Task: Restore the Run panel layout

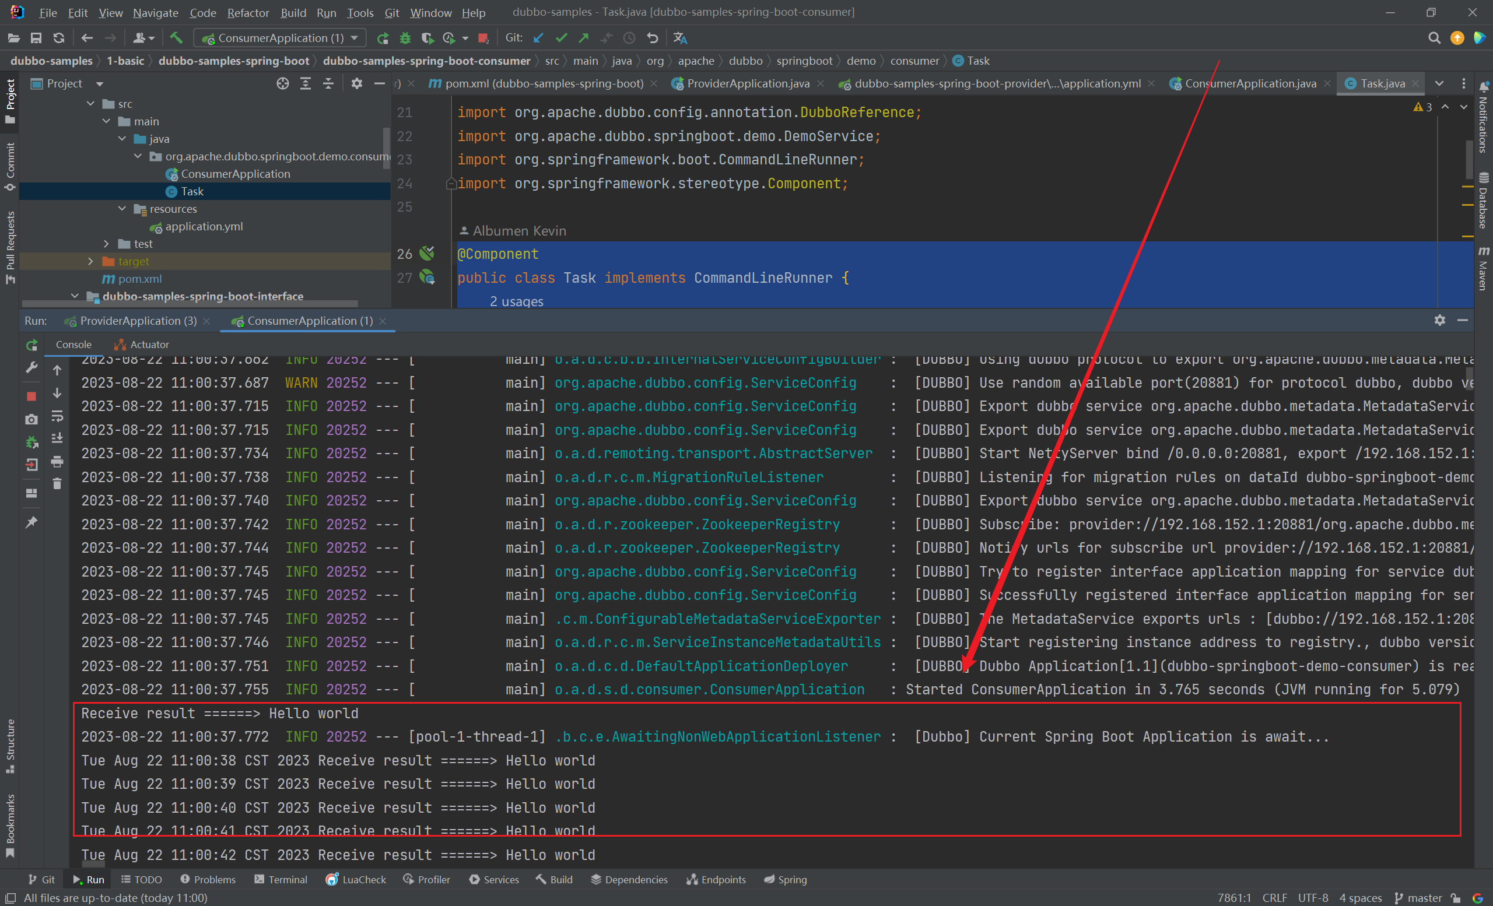Action: click(x=32, y=493)
